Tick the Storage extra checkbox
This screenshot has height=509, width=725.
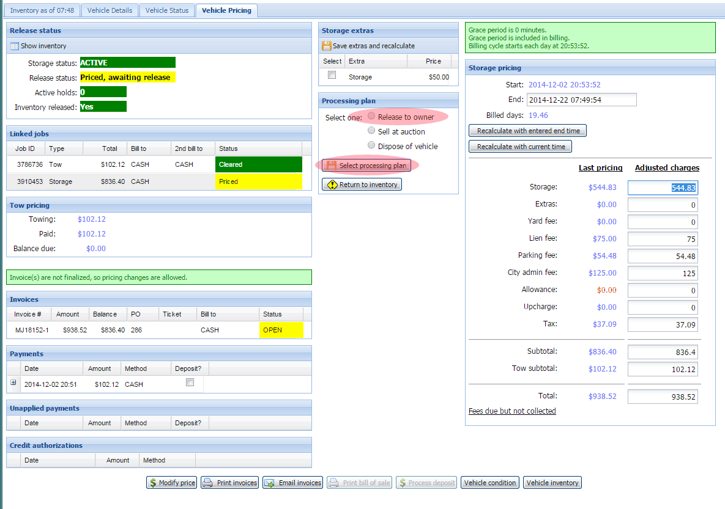332,75
